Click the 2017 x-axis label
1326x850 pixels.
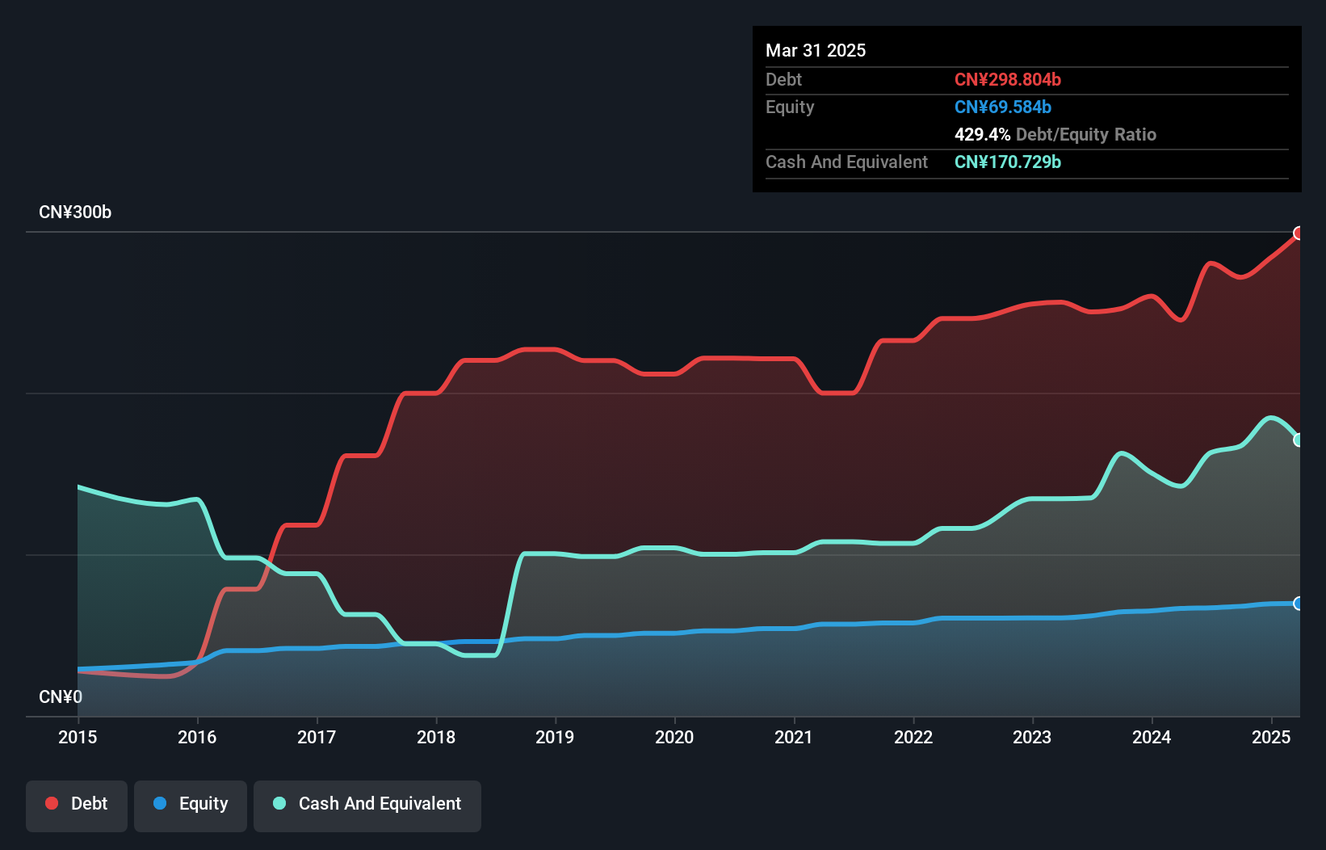317,737
